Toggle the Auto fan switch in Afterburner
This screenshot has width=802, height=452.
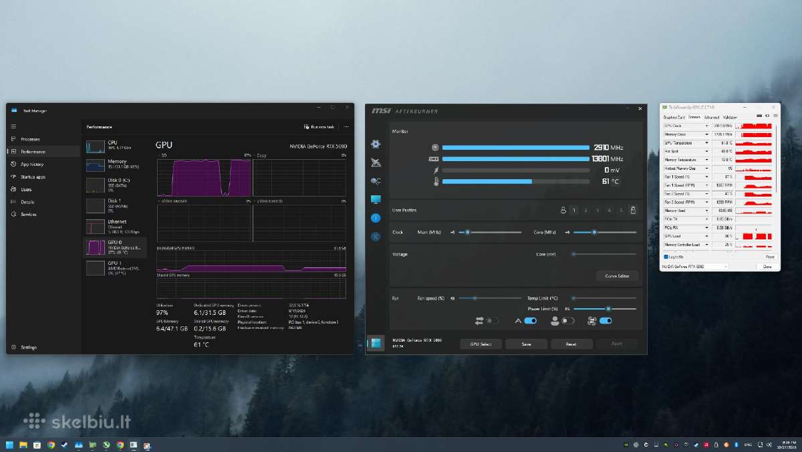(531, 321)
